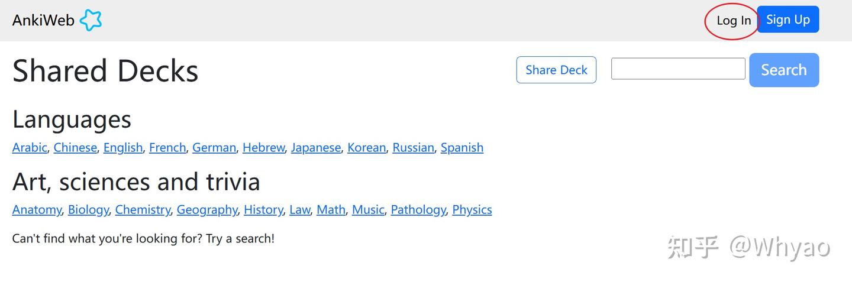The image size is (852, 285).
Task: Click the AnkiWeb home text link
Action: point(43,20)
